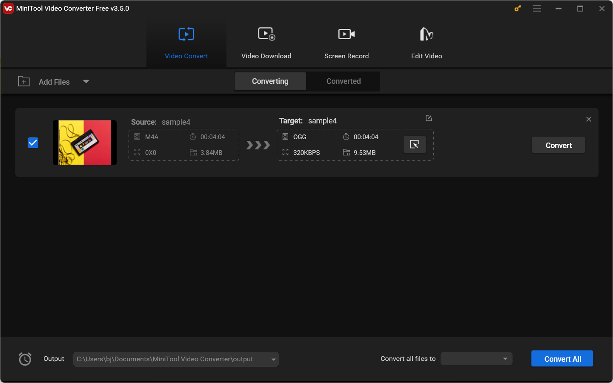Click the Convert All button

pyautogui.click(x=562, y=359)
